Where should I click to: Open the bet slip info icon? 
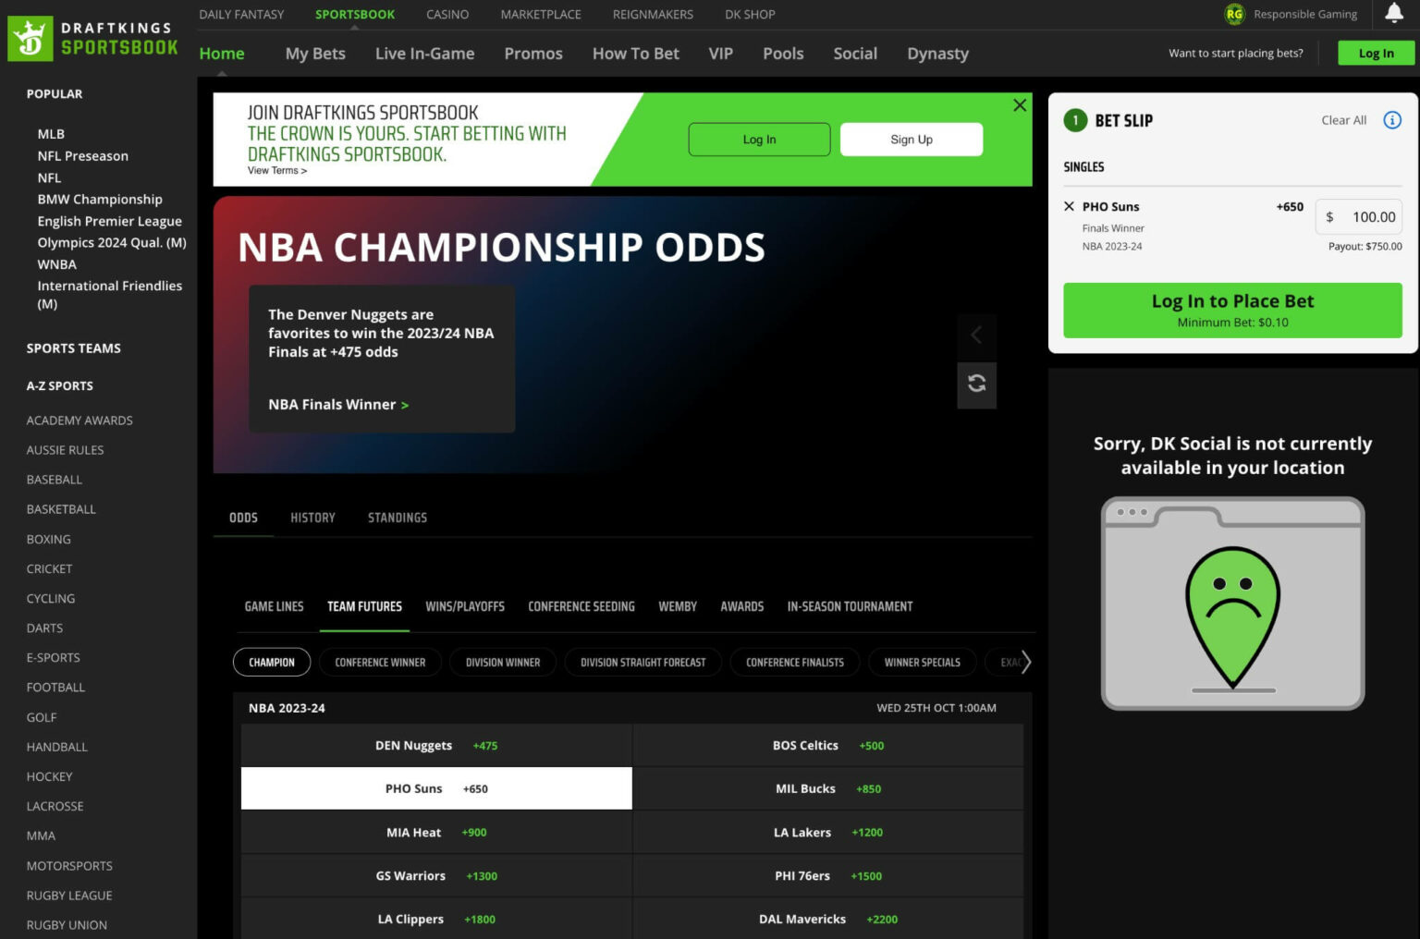(x=1392, y=120)
